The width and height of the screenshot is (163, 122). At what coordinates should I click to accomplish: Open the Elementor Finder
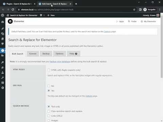pyautogui.click(x=132, y=21)
